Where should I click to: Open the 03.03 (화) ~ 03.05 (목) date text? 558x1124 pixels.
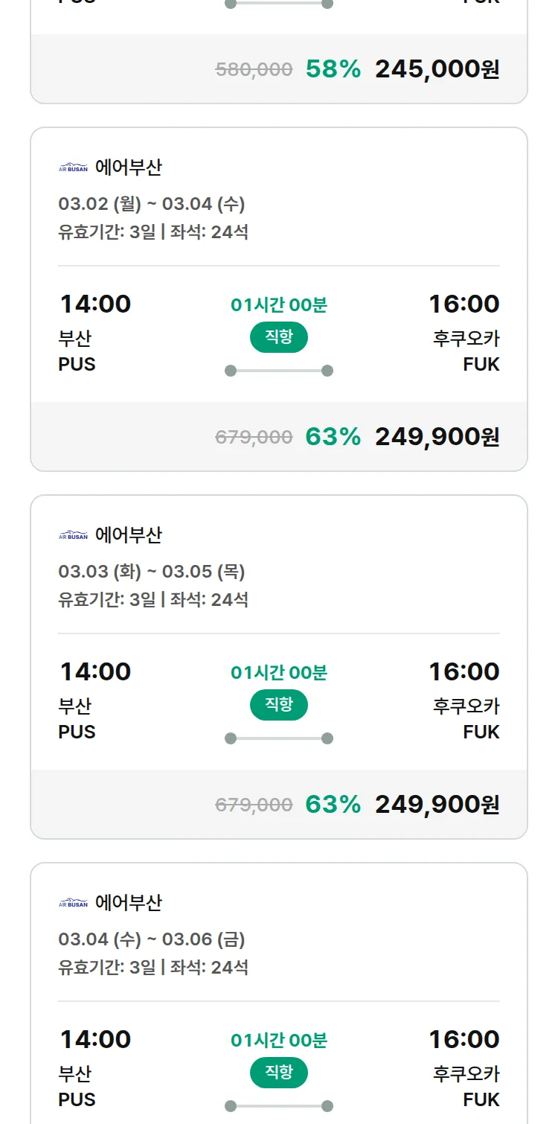[x=152, y=572]
